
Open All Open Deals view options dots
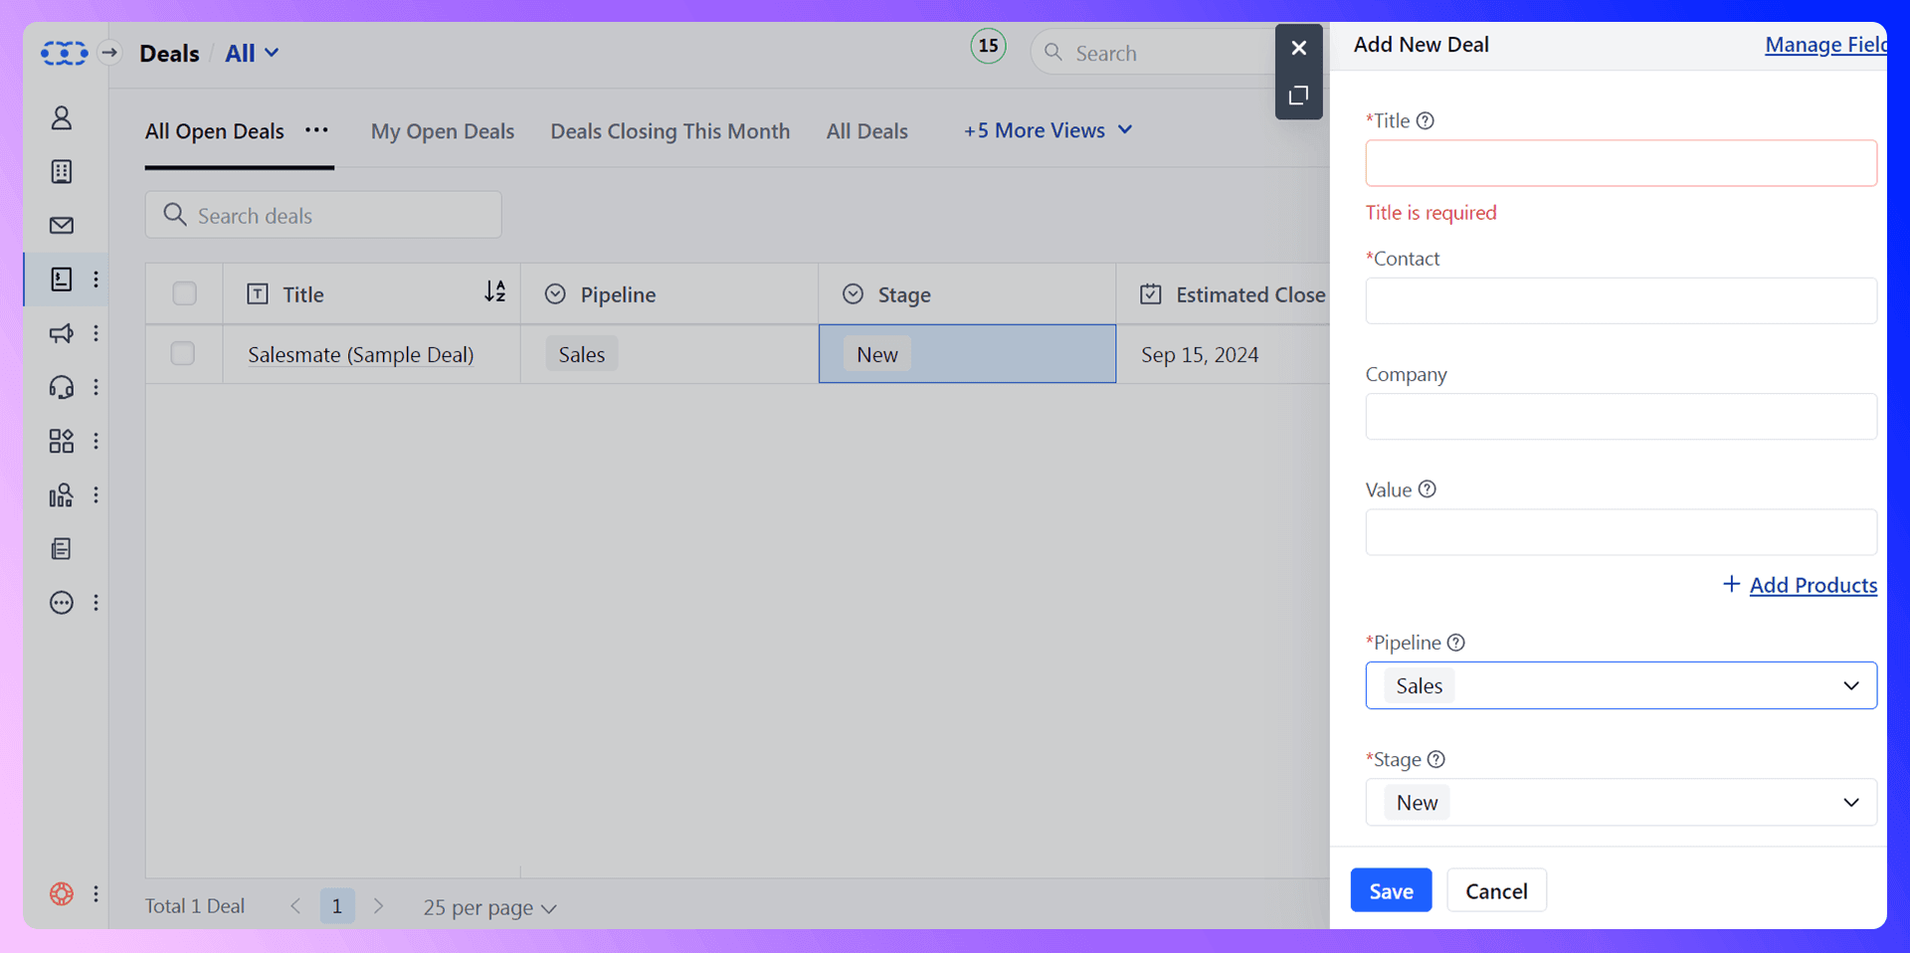tap(316, 130)
